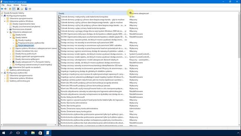241x136 pixels.
Task: Expand the Zasady konta node
Action: tap(11, 35)
